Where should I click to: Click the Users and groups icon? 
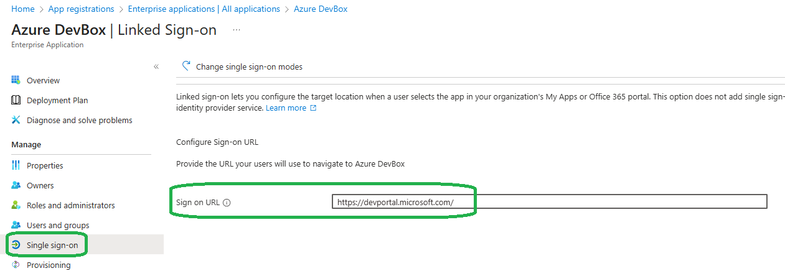click(16, 225)
